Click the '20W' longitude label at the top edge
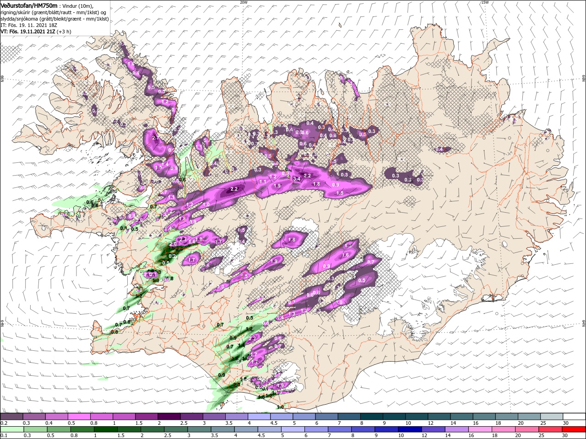586x439 pixels. click(x=244, y=2)
